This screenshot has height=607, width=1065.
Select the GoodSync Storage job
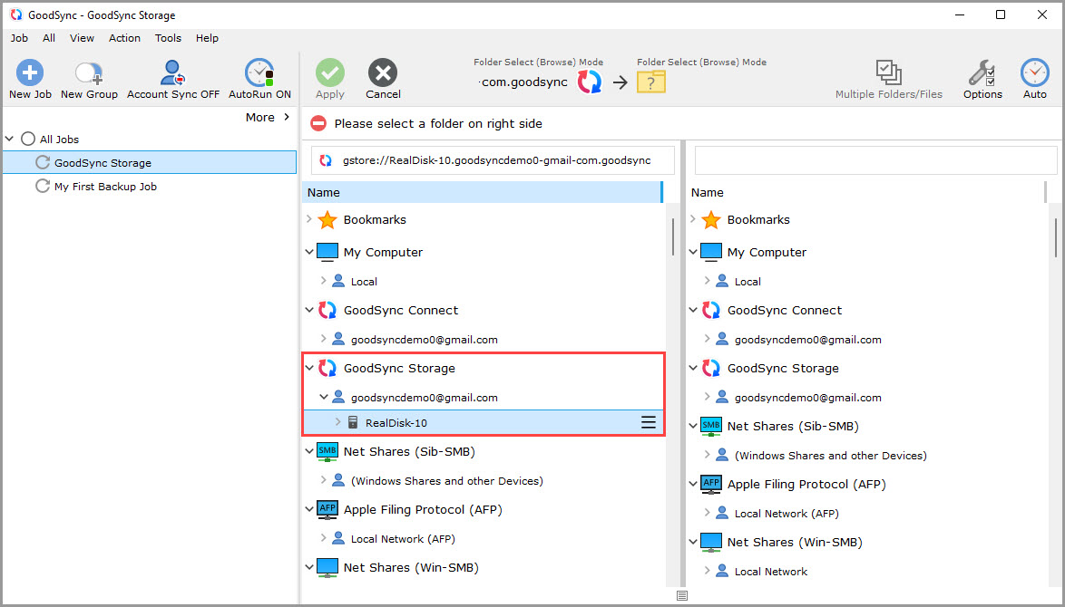[150, 163]
